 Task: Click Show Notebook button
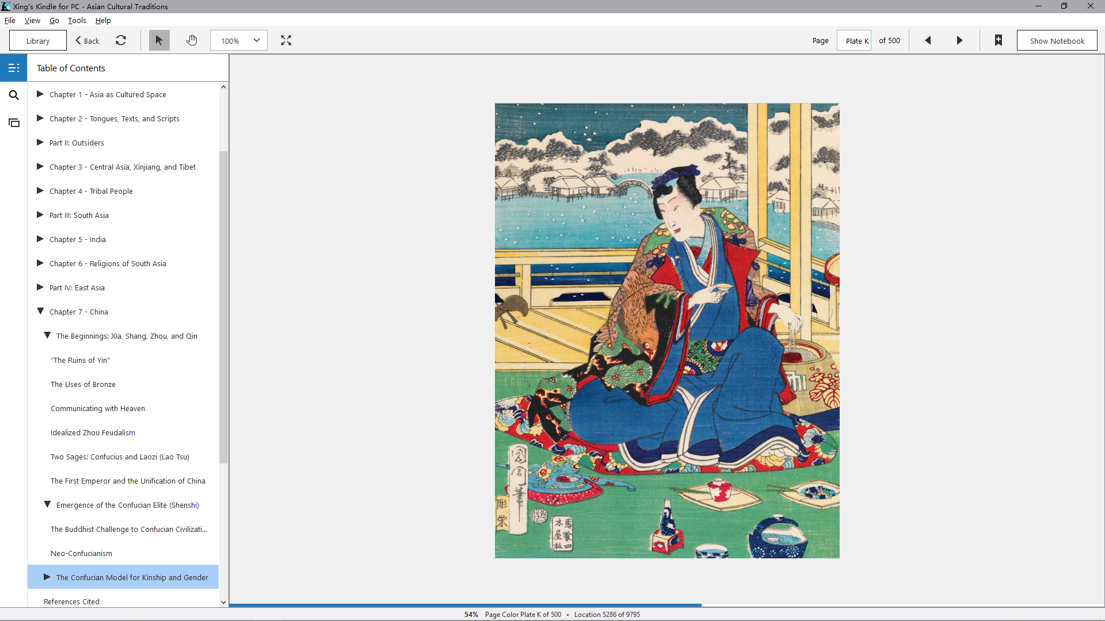tap(1057, 41)
